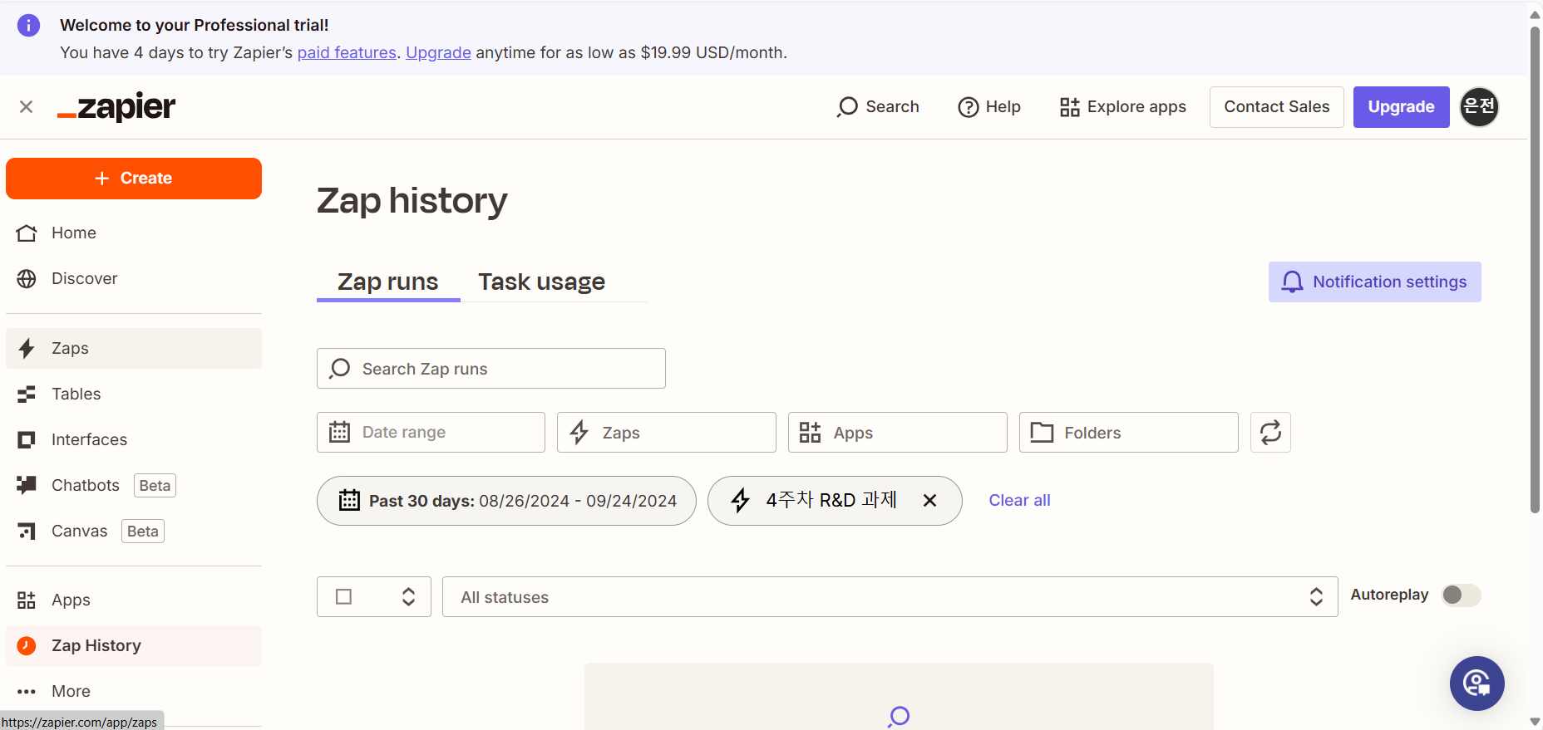1543x730 pixels.
Task: Click the More ellipsis icon
Action: tap(27, 692)
